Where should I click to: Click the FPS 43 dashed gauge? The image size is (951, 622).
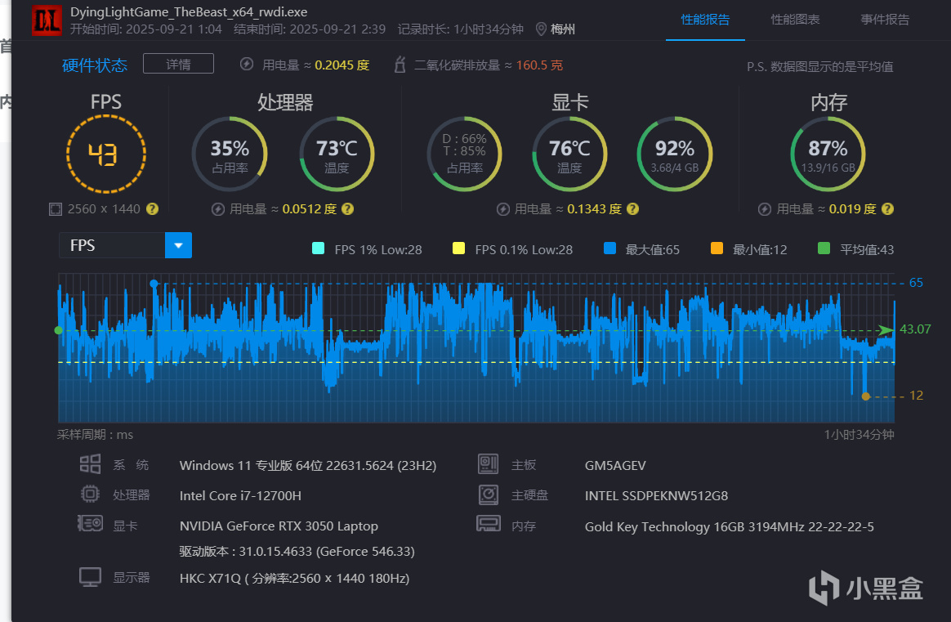click(x=106, y=154)
